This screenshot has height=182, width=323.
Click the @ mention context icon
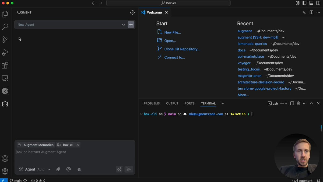[x=69, y=169]
